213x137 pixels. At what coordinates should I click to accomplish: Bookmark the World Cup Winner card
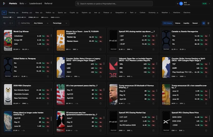48,49
